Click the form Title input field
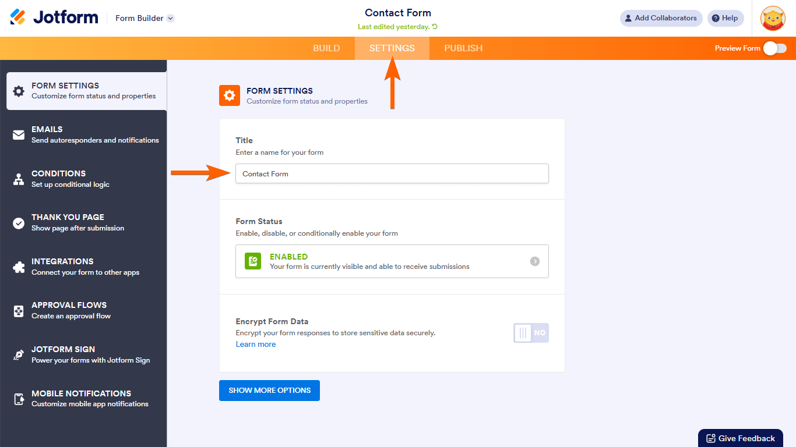796x447 pixels. [392, 173]
